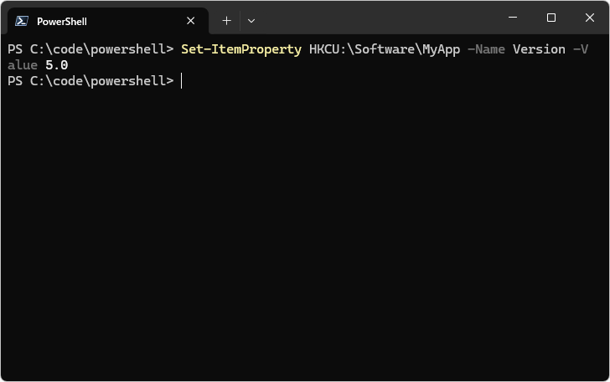Click the HKCU:\Software\MyApp path text
The width and height of the screenshot is (610, 382).
point(385,49)
